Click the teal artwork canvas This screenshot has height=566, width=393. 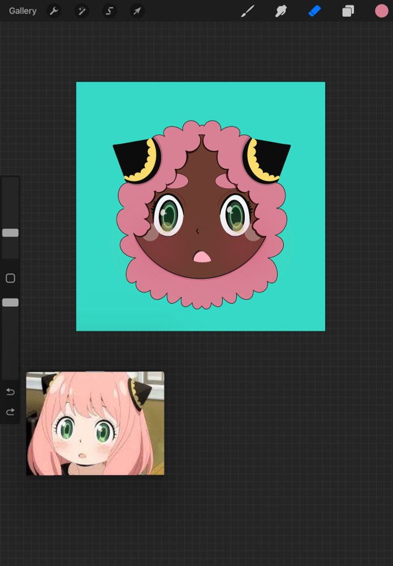coord(201,207)
